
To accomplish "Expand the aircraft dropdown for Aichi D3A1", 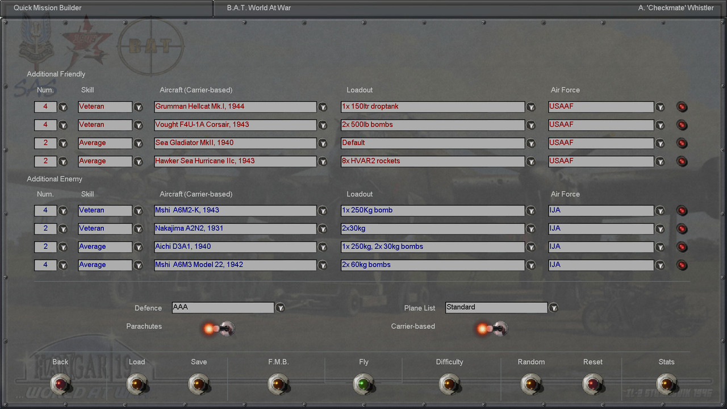I will click(323, 247).
